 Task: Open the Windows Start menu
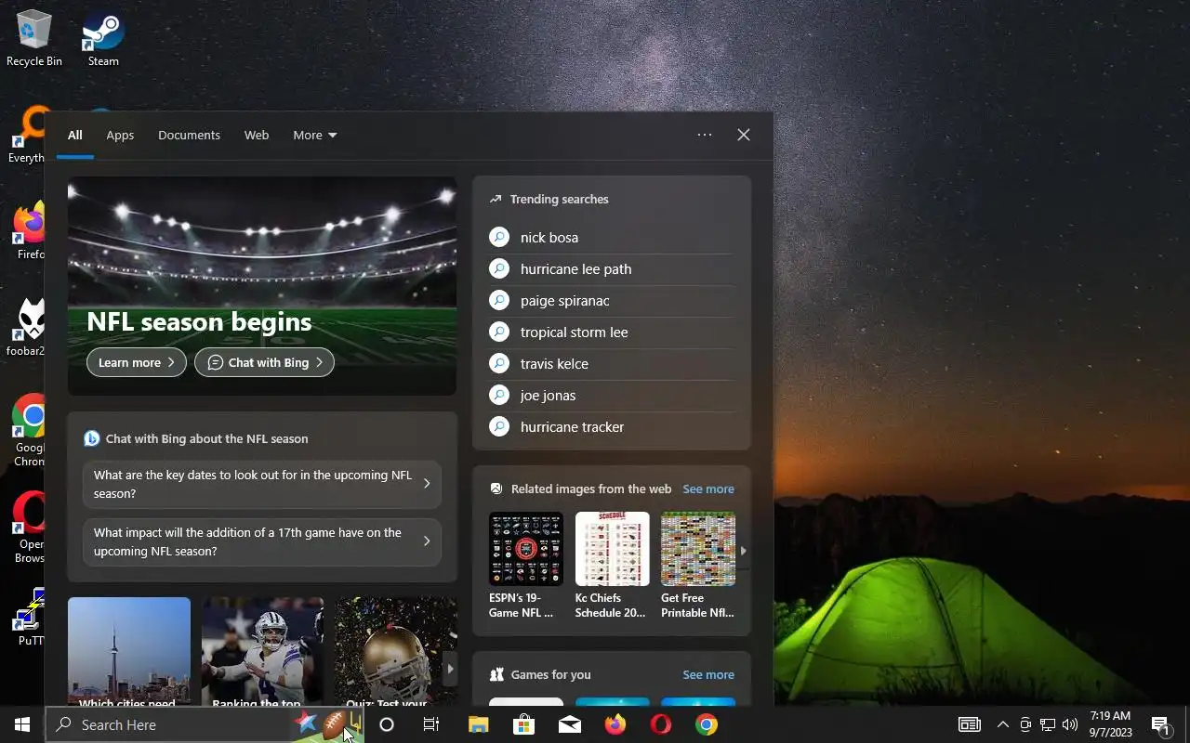[22, 724]
